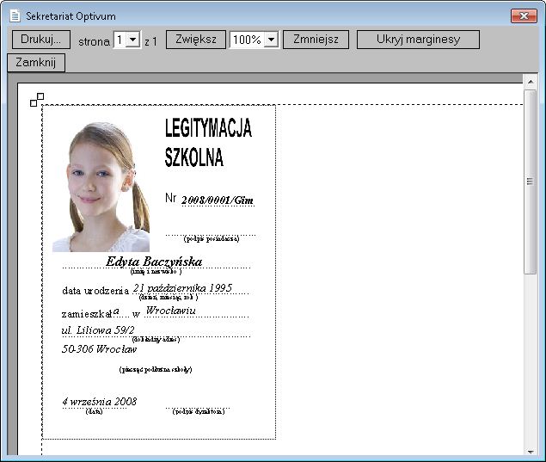Click the ID number 2008/0001/Gim
The image size is (546, 462).
[218, 200]
